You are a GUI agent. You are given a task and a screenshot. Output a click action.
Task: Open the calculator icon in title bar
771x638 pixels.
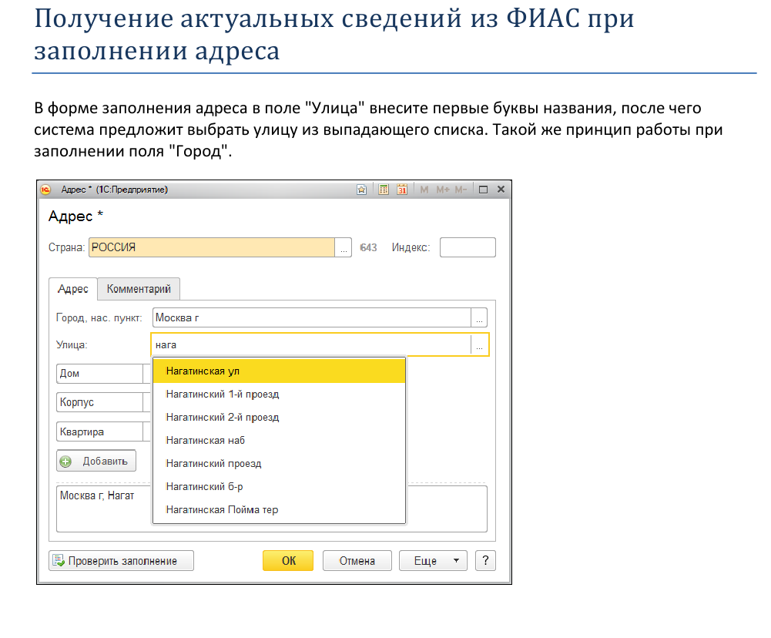[x=384, y=190]
